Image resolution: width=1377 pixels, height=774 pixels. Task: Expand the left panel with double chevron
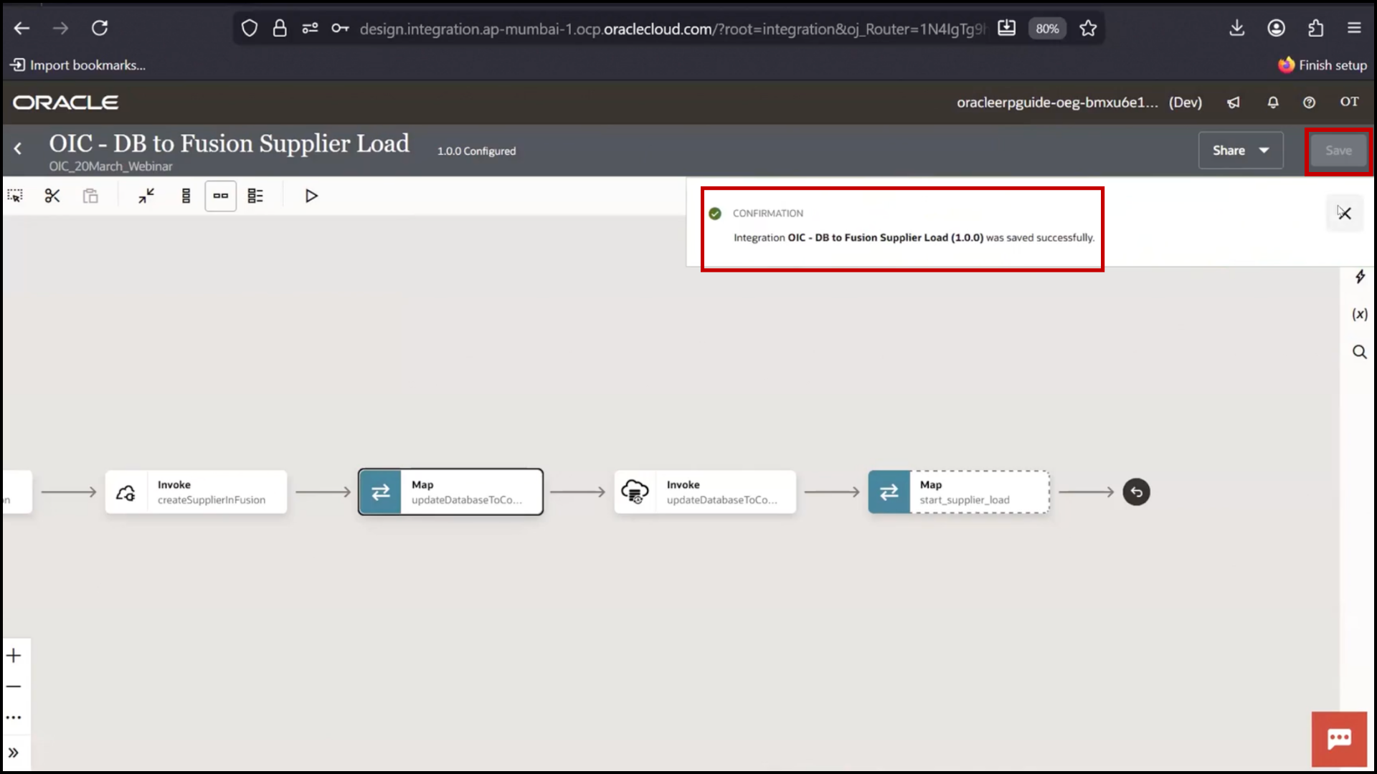(14, 752)
